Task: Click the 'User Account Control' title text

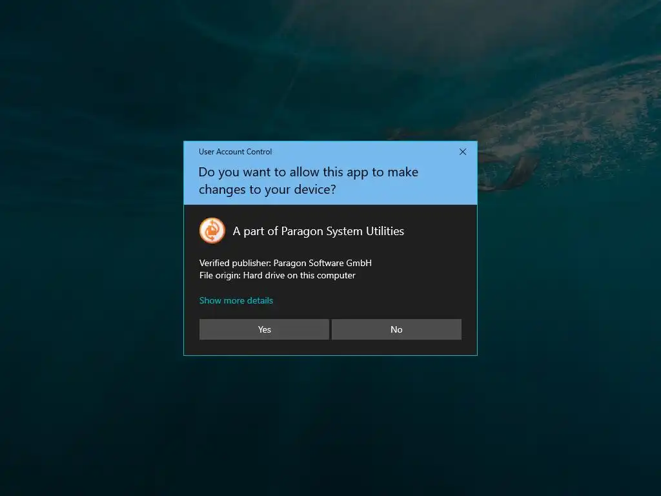Action: tap(235, 152)
